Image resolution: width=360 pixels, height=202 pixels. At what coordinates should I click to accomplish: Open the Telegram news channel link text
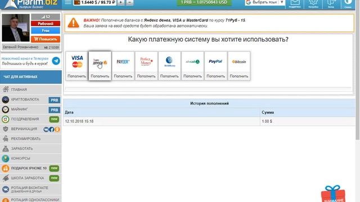25,61
